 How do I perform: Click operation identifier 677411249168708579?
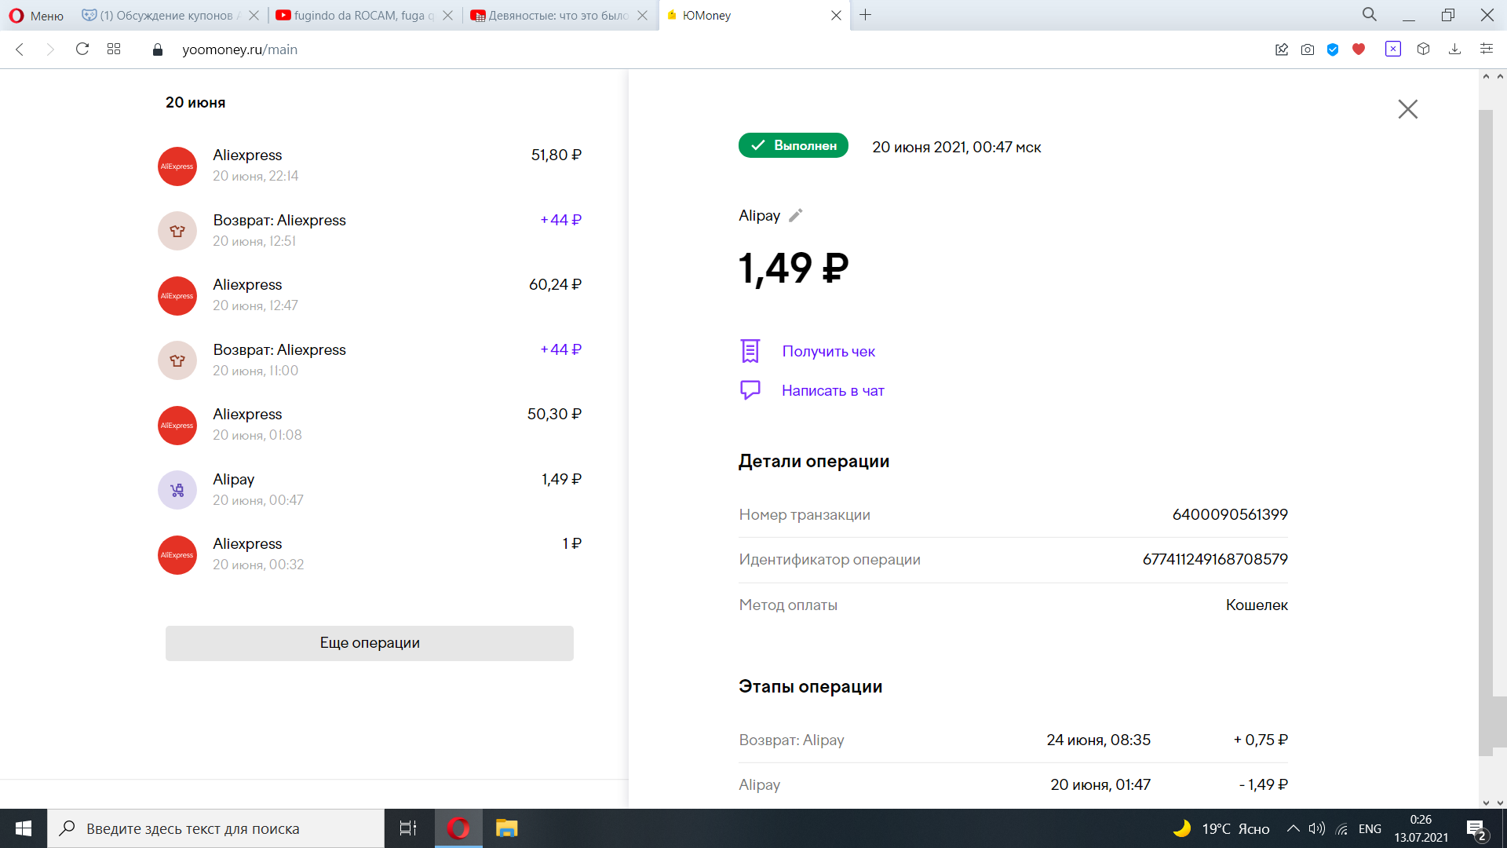1215,559
